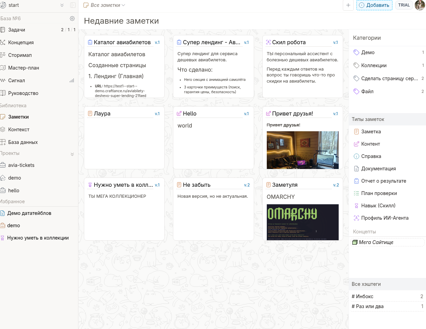The height and width of the screenshot is (329, 426).
Task: Open Заметки in the library sidebar
Action: point(18,117)
